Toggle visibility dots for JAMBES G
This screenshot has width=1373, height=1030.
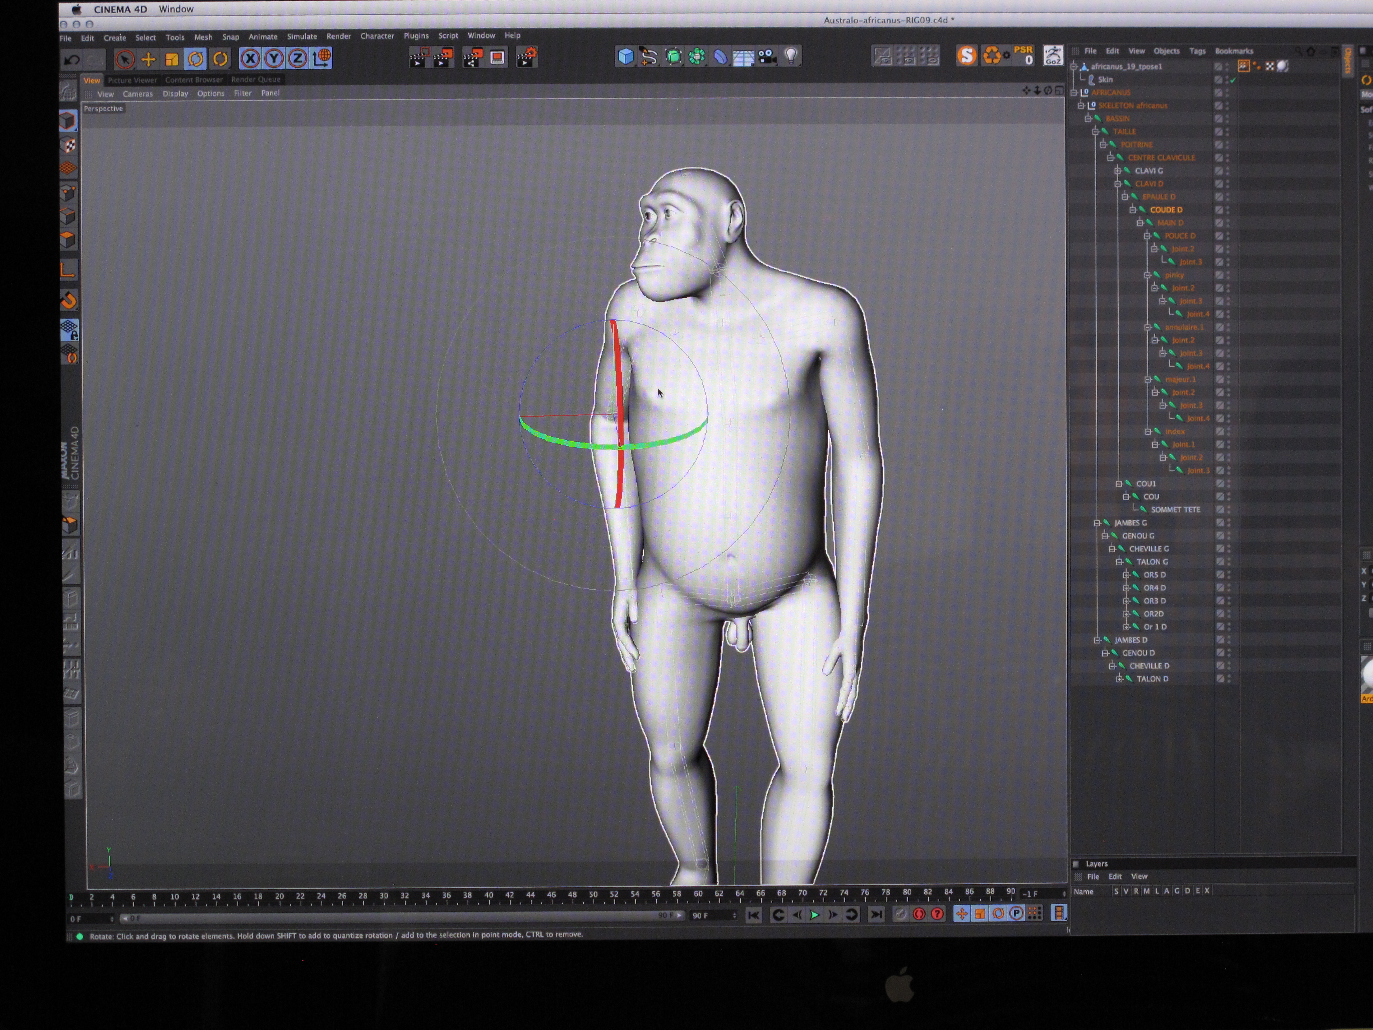coord(1227,523)
